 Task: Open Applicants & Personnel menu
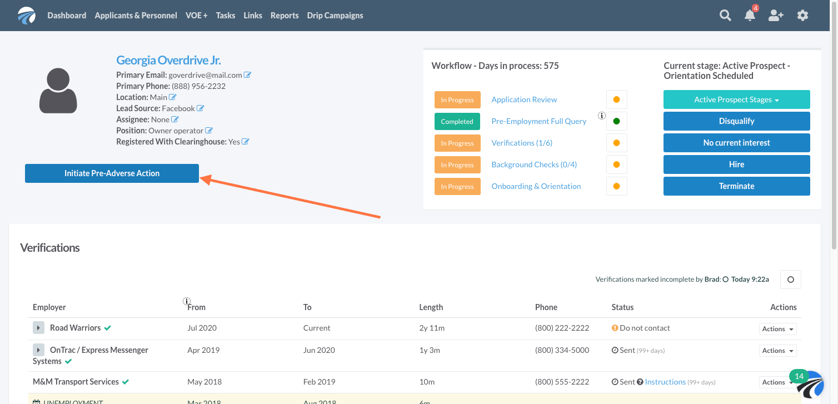point(136,16)
